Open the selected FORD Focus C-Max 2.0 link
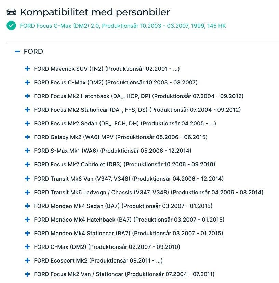 click(123, 26)
